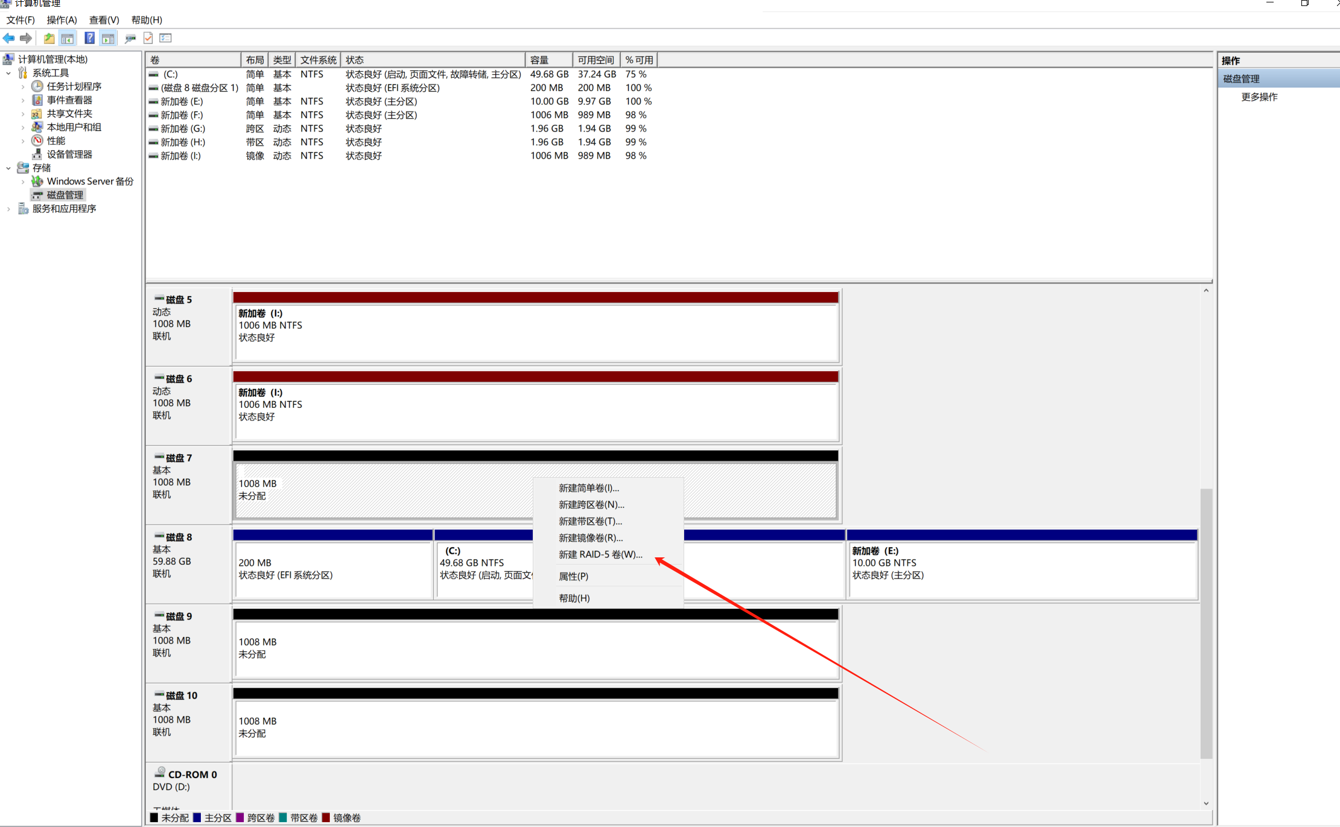The width and height of the screenshot is (1340, 827).
Task: Open the 操作(A) menu
Action: pos(62,20)
